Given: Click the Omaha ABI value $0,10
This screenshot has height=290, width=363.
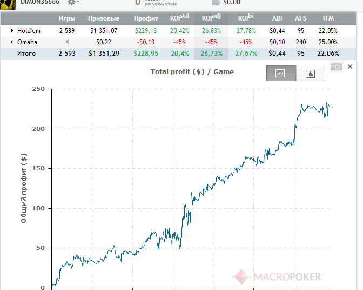Looking at the screenshot, I should pos(277,42).
